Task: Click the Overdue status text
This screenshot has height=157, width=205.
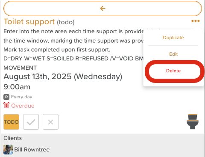Action: 23,106
